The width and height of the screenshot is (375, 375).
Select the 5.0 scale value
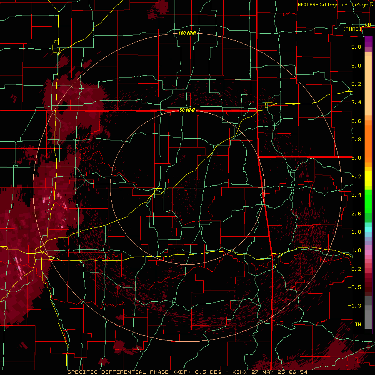pyautogui.click(x=356, y=158)
